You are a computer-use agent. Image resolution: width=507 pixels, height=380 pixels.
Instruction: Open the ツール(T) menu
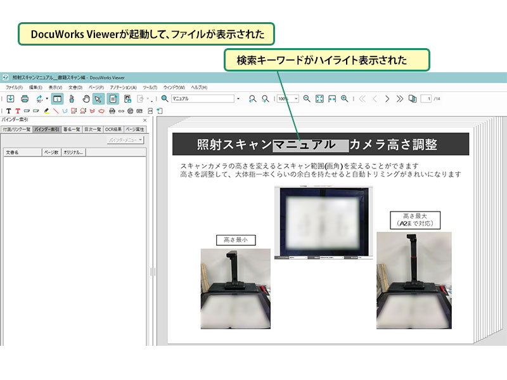tap(150, 87)
